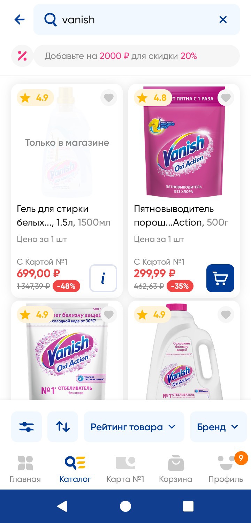This screenshot has width=251, height=523.
Task: Click the search field containing vanish
Action: 132,20
